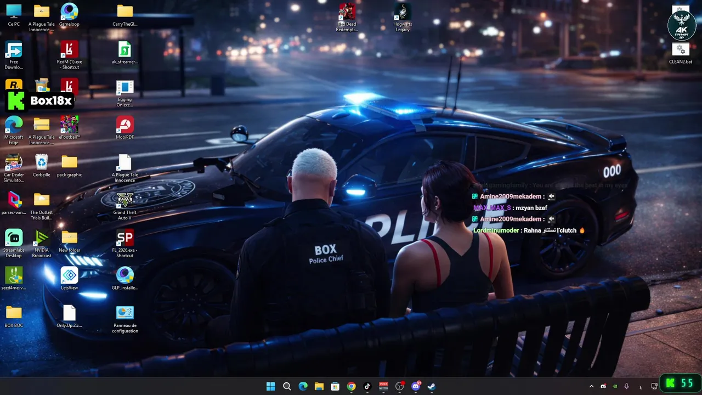Image resolution: width=702 pixels, height=395 pixels.
Task: Open TikTok from the taskbar
Action: point(367,386)
